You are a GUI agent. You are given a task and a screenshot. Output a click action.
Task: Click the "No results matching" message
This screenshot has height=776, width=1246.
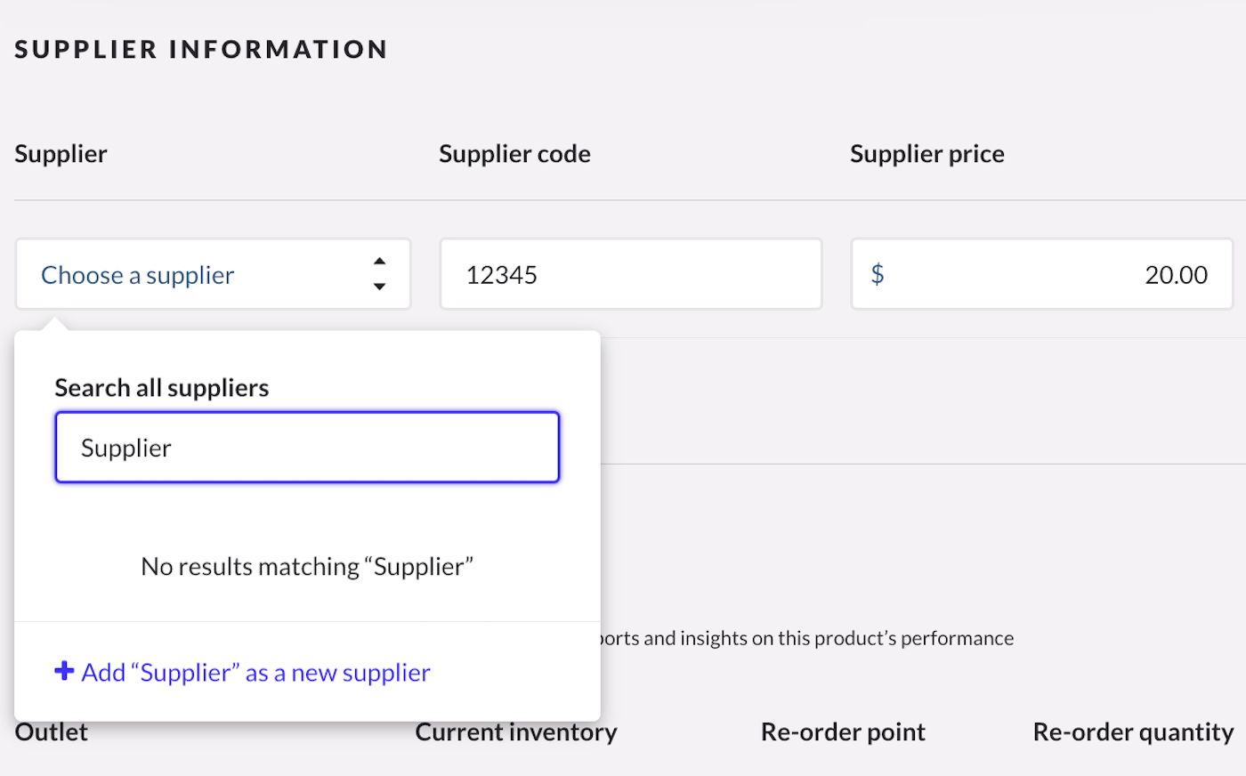307,567
